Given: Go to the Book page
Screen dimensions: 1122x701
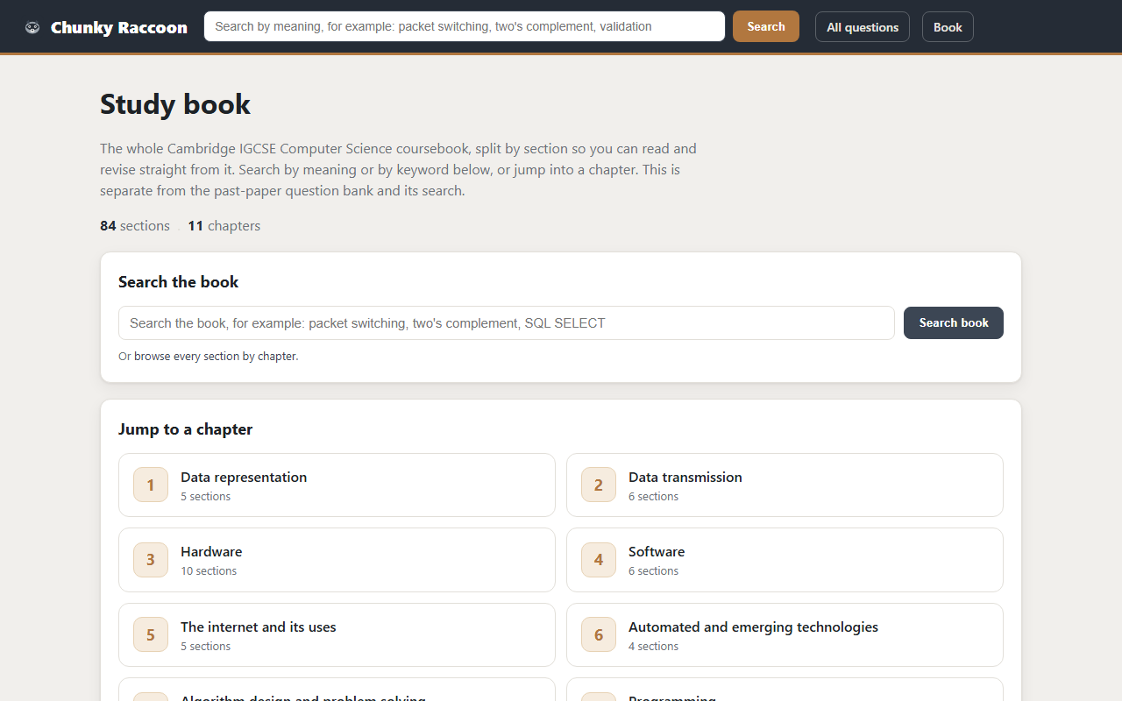Looking at the screenshot, I should pos(948,27).
